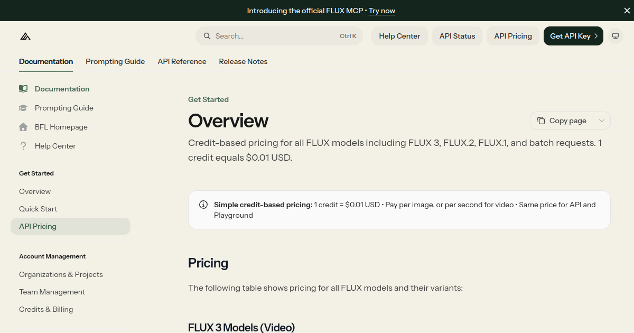Click the FLUX 3 Models (Video) heading
Image resolution: width=634 pixels, height=333 pixels.
click(241, 327)
